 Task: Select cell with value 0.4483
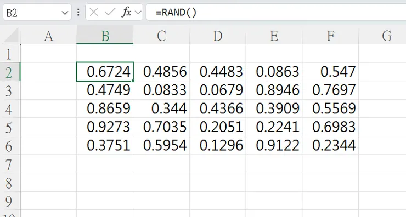tap(217, 72)
